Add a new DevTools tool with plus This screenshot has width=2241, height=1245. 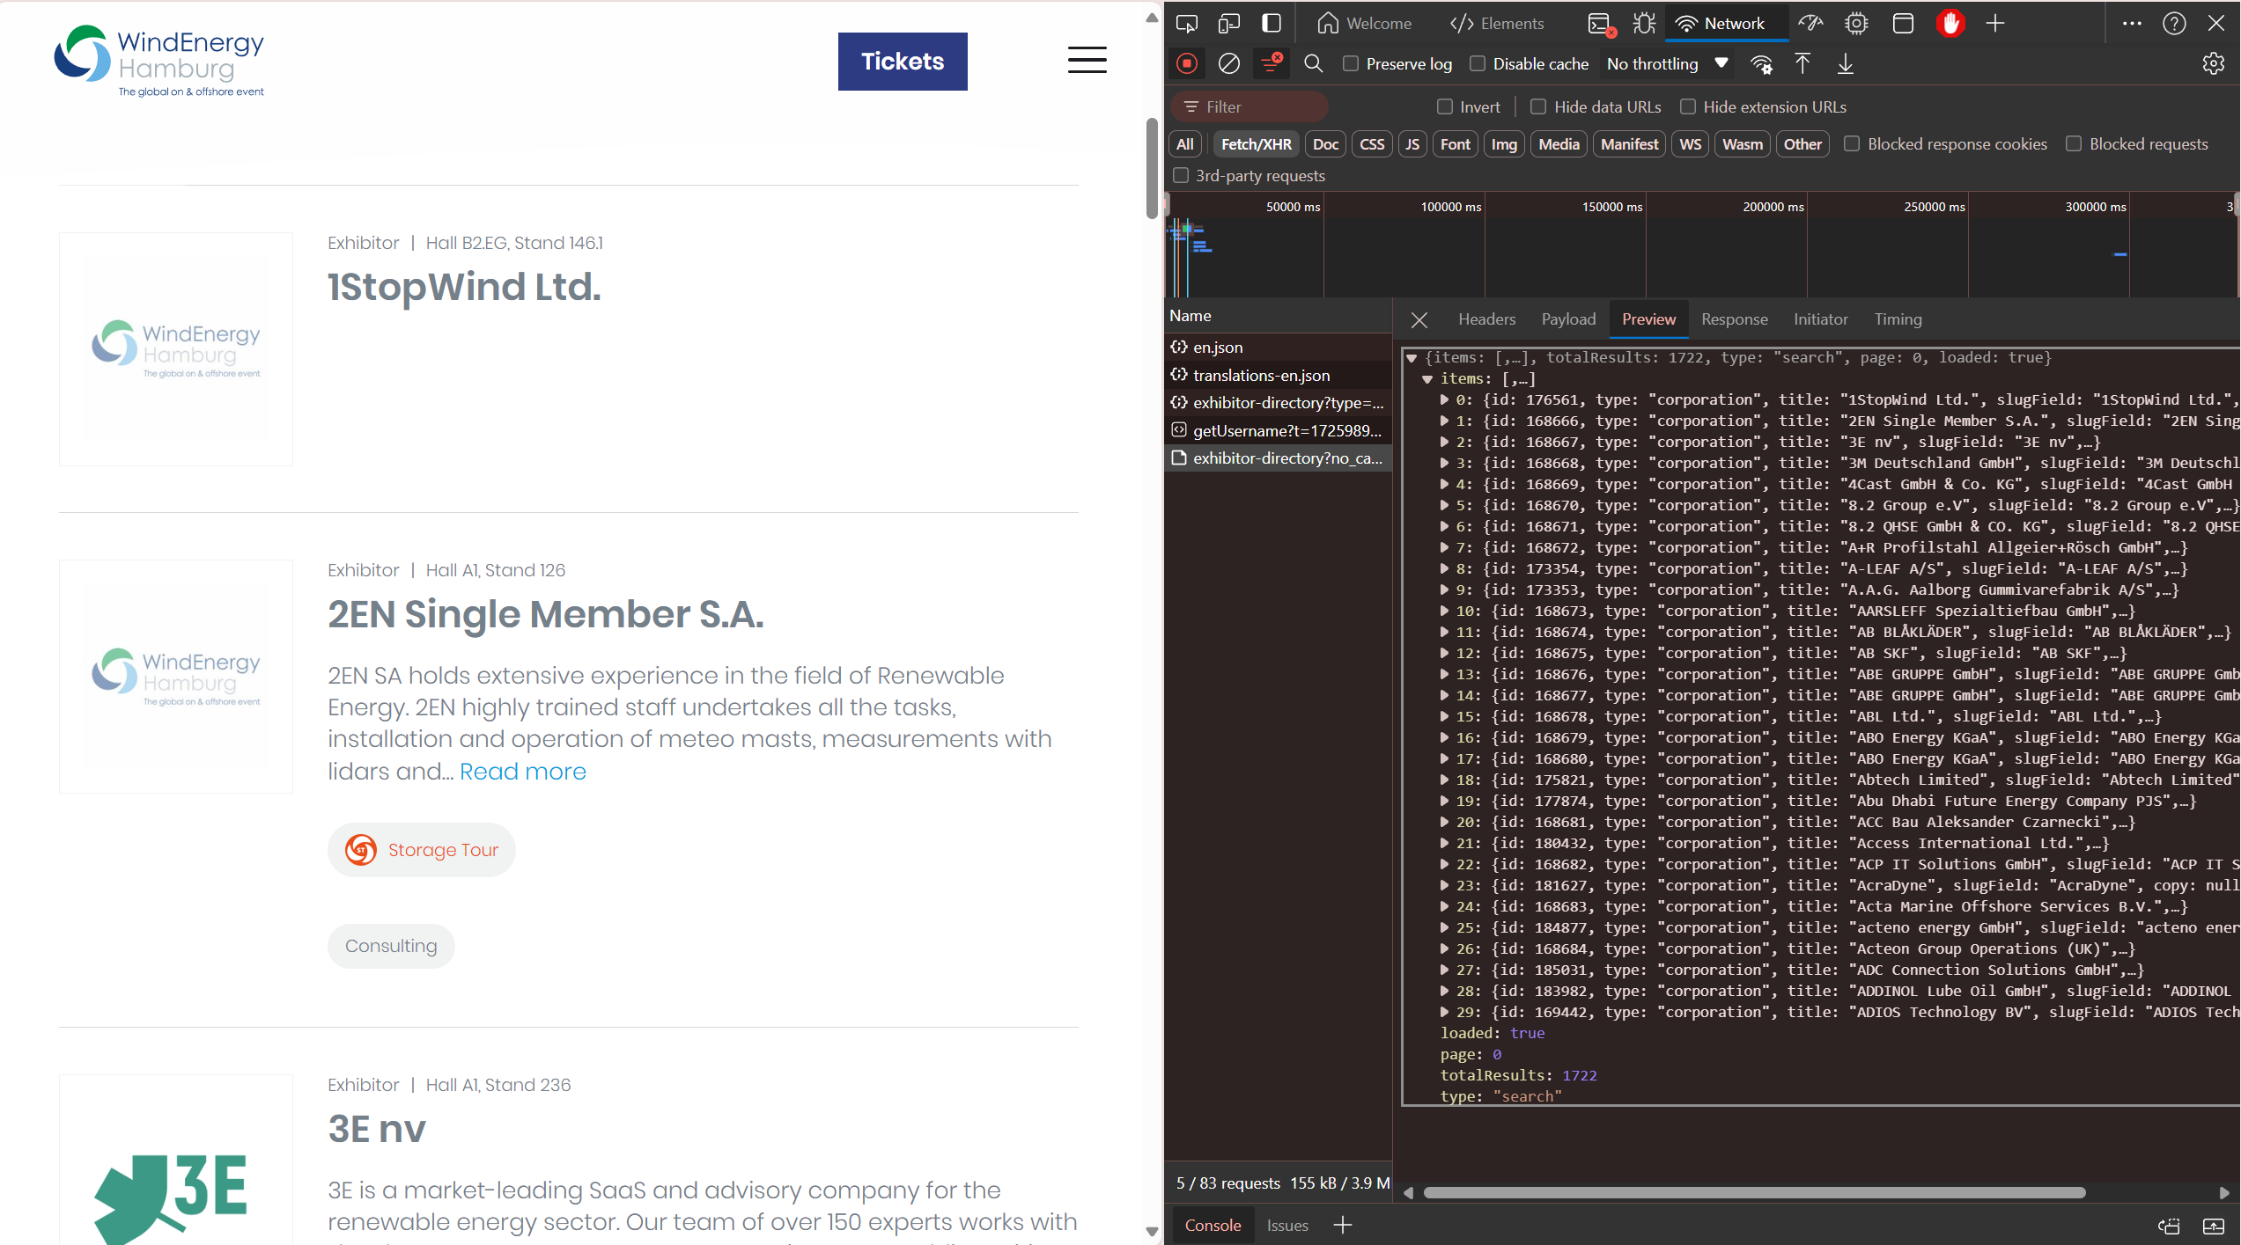[1995, 24]
